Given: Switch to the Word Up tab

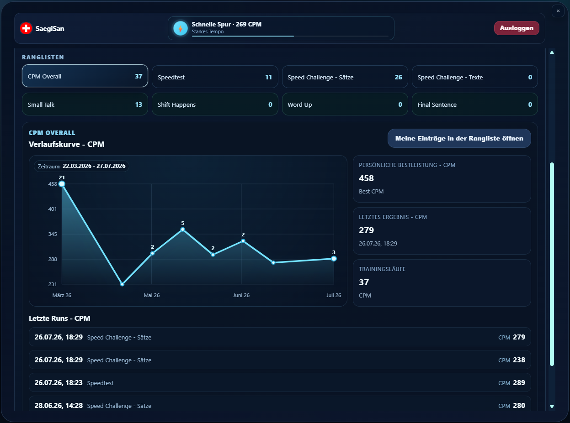Looking at the screenshot, I should (x=345, y=104).
